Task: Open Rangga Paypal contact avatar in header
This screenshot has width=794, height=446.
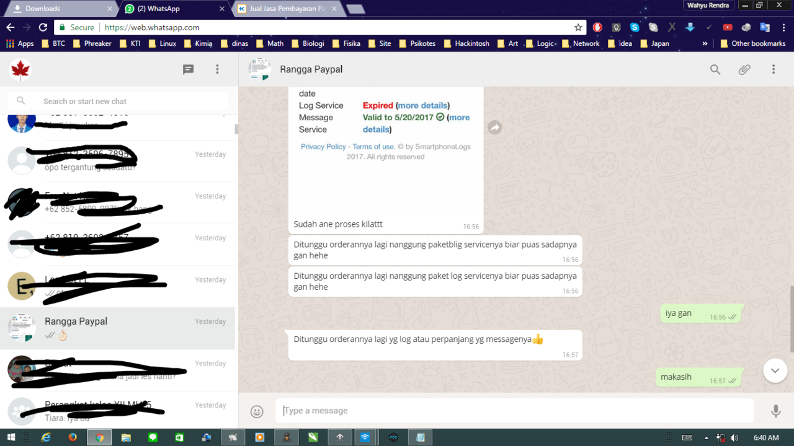Action: 259,69
